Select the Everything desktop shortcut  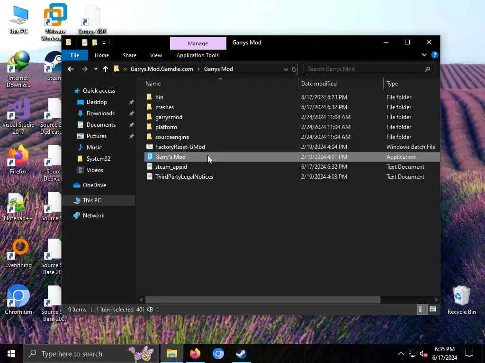click(x=18, y=253)
